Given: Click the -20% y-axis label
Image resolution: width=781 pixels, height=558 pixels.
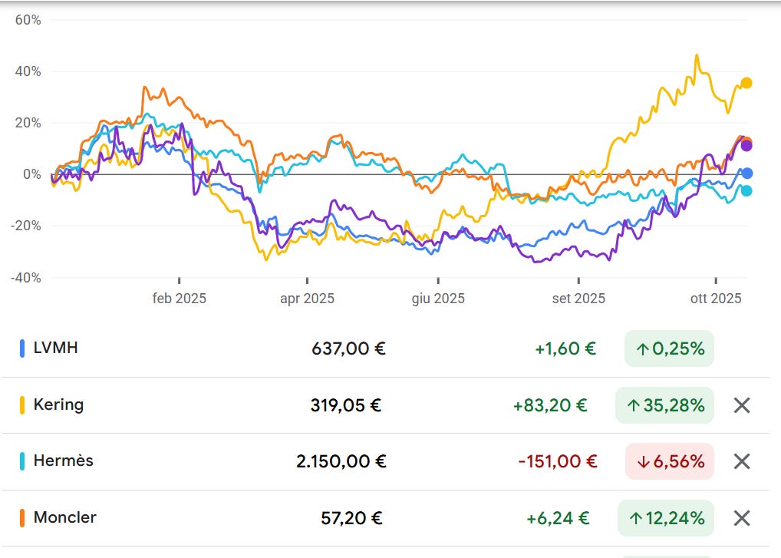Looking at the screenshot, I should (26, 226).
